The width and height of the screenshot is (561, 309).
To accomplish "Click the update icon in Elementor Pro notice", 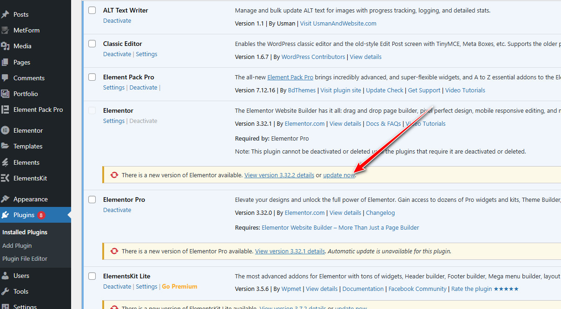I will (114, 251).
